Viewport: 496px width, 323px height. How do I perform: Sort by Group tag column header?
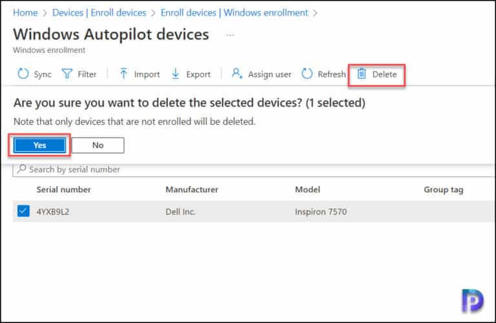(444, 190)
